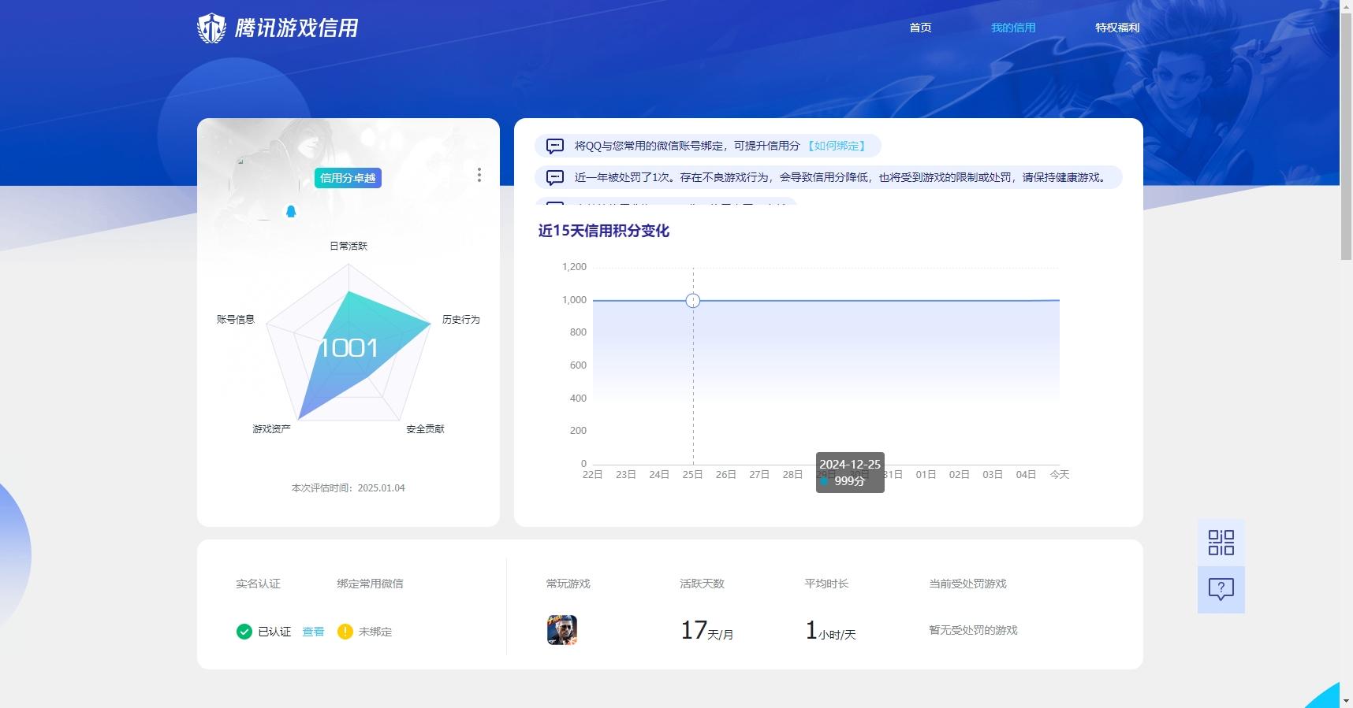Click message icon beside punishment notice

point(555,177)
